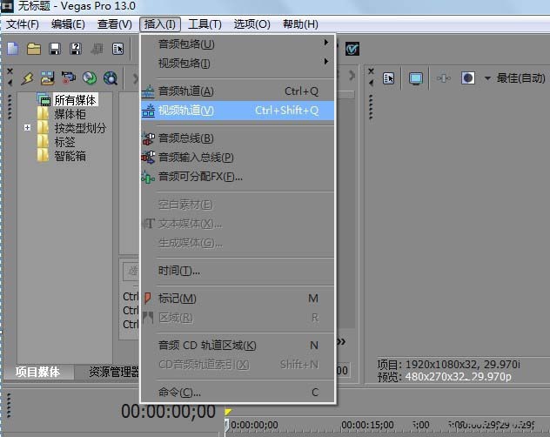Click the Capture Video icon
This screenshot has width=550, height=437.
[48, 78]
